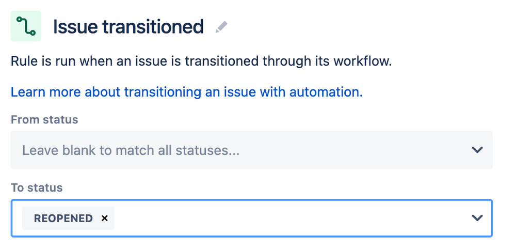
Task: Expand the To status dropdown chevron
Action: [x=477, y=218]
